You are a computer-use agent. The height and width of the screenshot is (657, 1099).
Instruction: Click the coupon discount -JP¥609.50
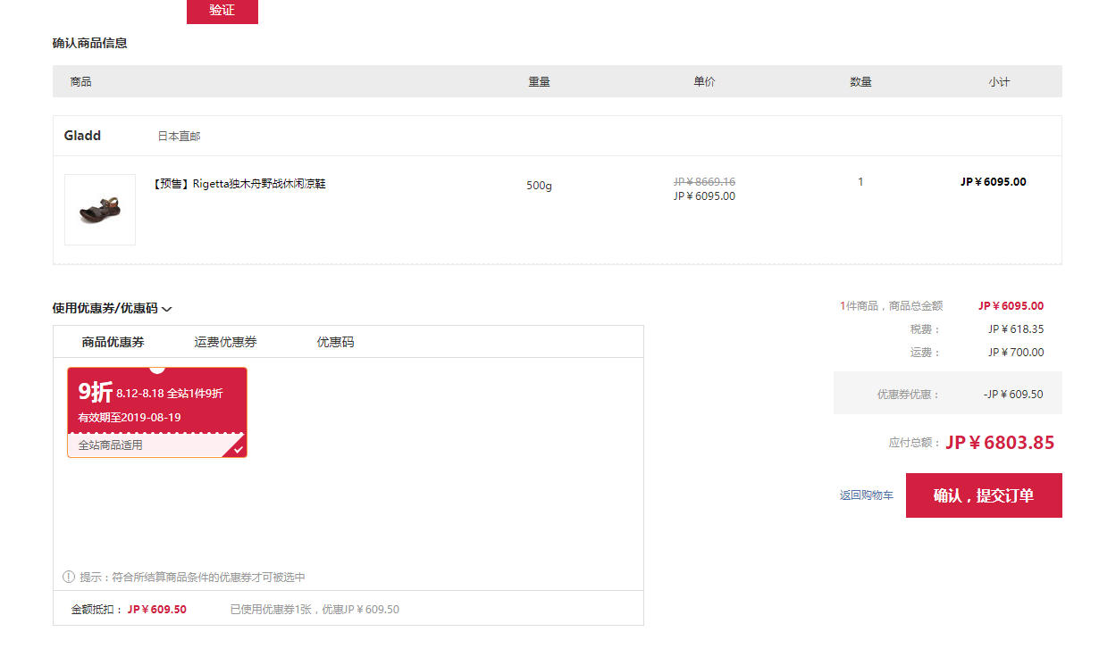1012,395
